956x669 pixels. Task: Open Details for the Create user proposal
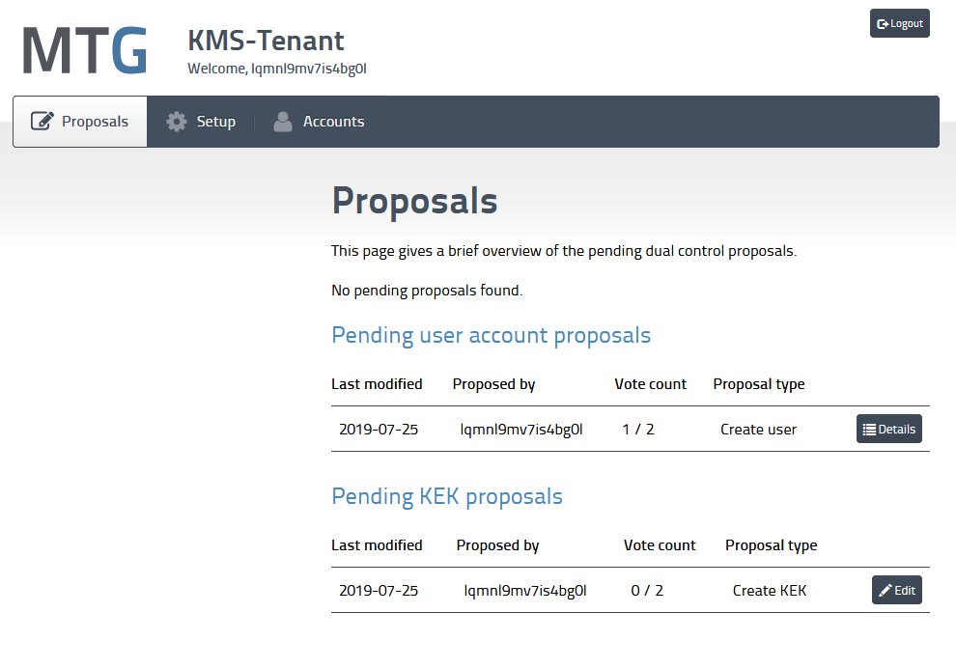click(x=889, y=429)
